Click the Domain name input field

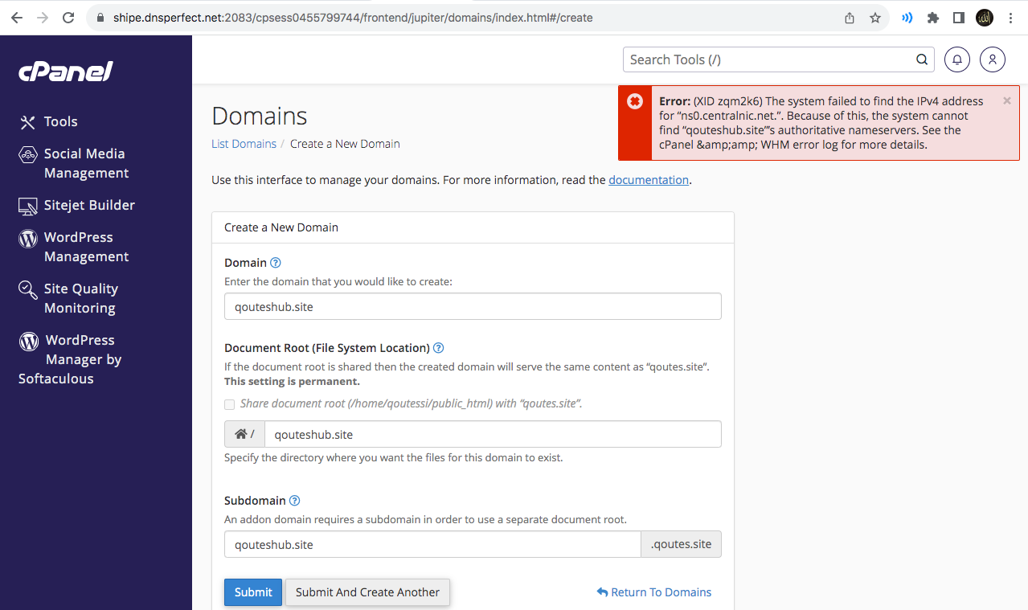pyautogui.click(x=473, y=306)
